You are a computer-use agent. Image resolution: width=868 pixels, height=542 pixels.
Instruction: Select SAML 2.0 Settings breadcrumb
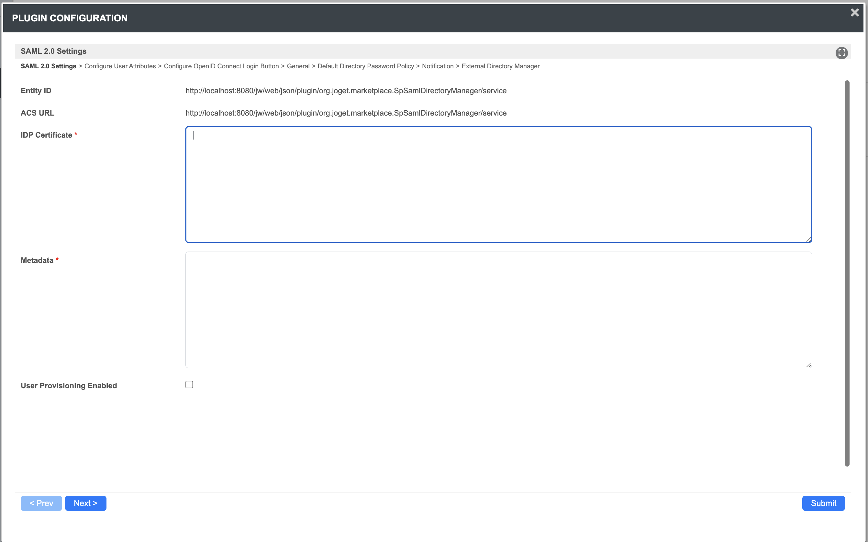[48, 66]
